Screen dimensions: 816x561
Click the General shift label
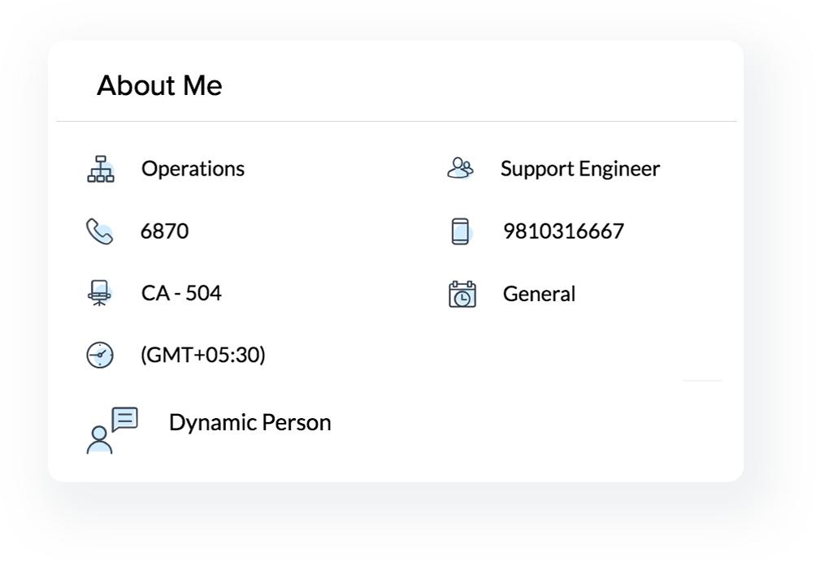(x=539, y=294)
